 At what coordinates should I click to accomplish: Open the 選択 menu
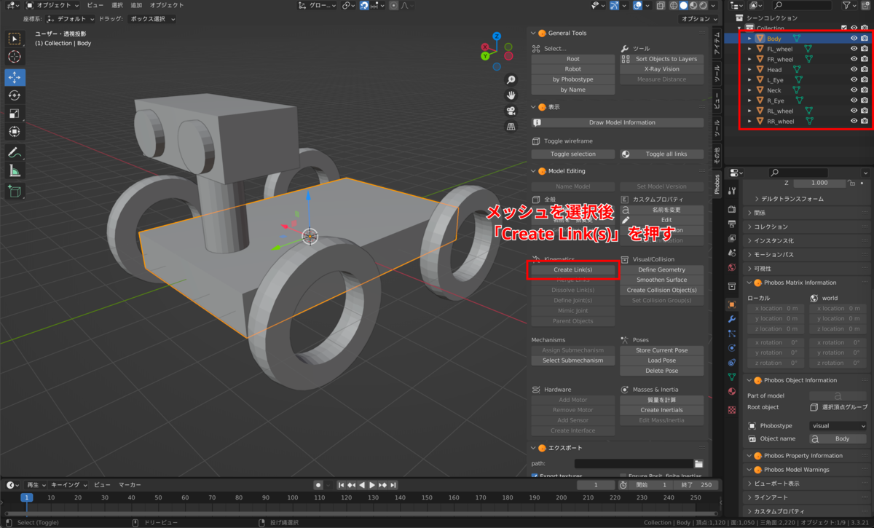coord(117,5)
